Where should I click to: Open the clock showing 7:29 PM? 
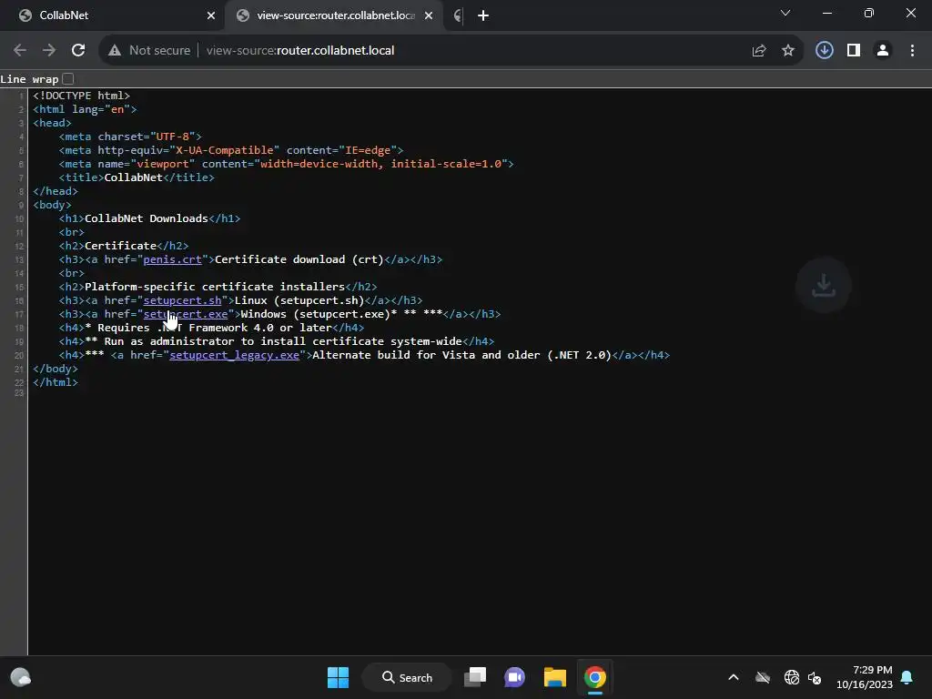click(865, 677)
